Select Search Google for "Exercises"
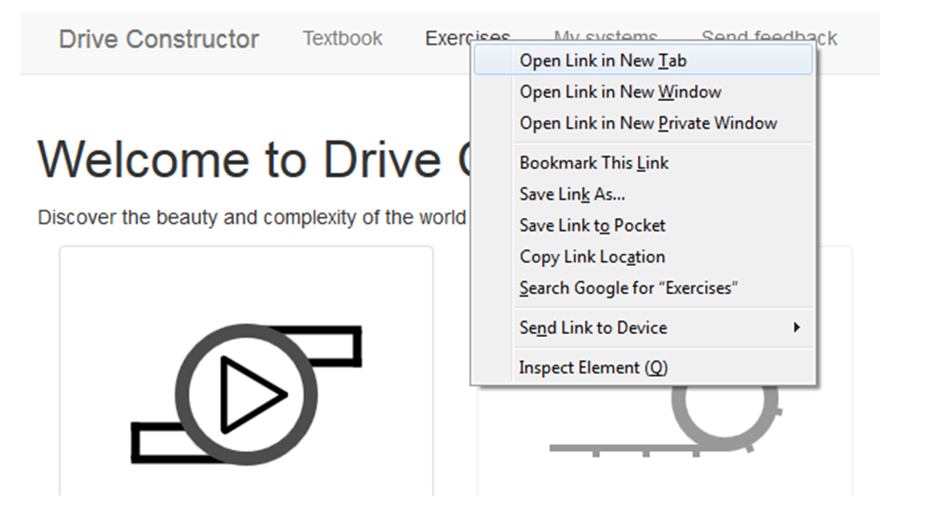The image size is (931, 524). tap(628, 288)
